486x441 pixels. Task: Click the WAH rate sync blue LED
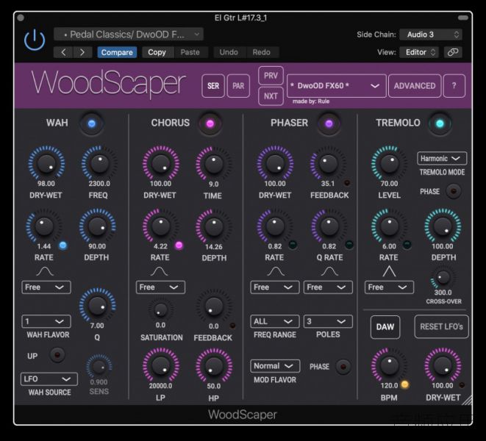coord(63,245)
